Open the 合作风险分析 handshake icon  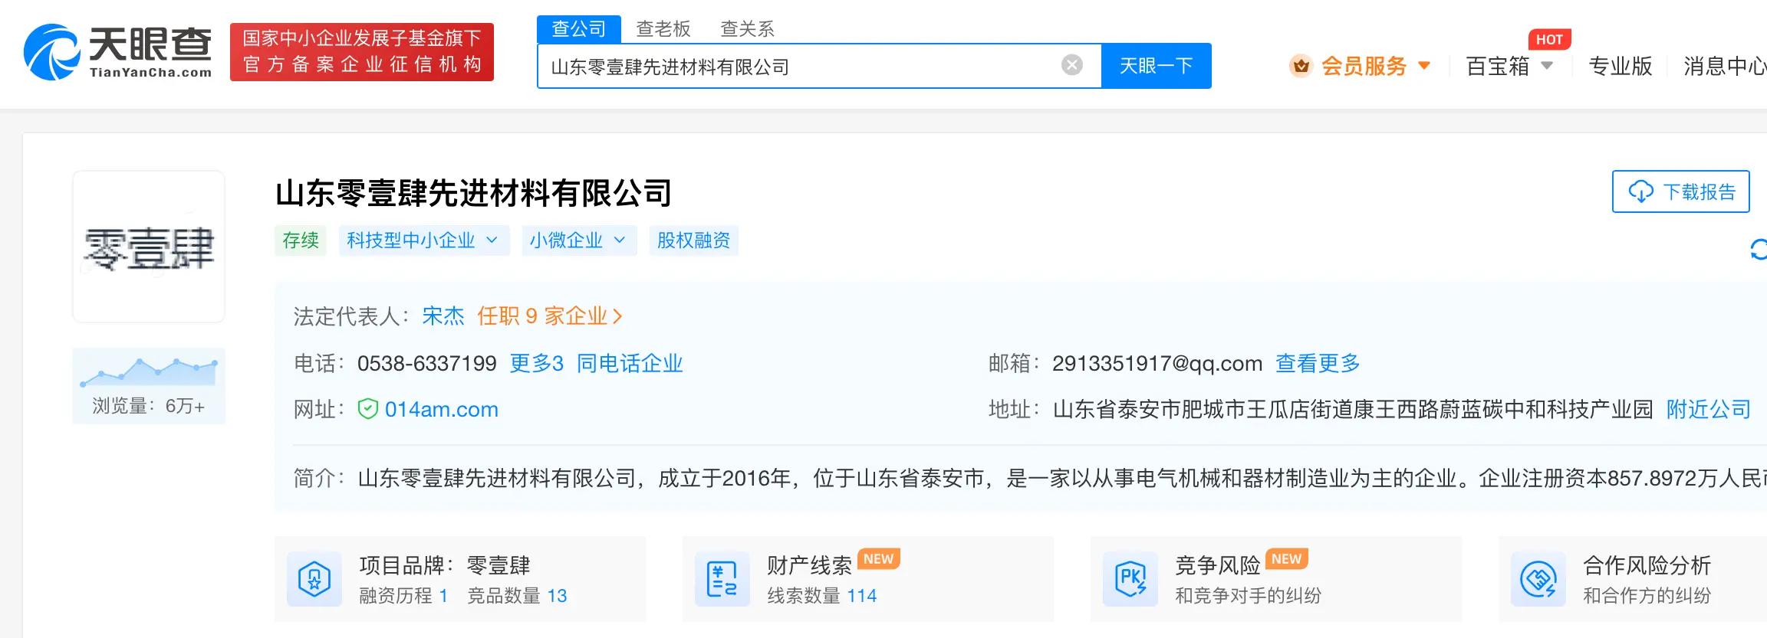(1538, 579)
